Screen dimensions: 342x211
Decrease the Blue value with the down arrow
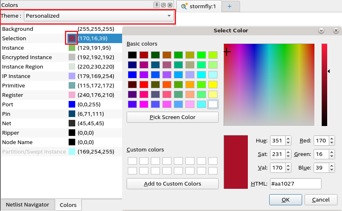click(331, 170)
